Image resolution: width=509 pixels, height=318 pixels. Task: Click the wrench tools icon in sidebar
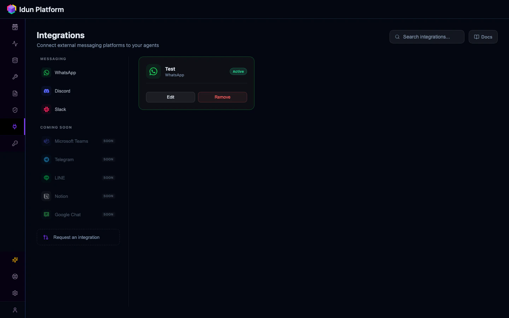[14, 77]
